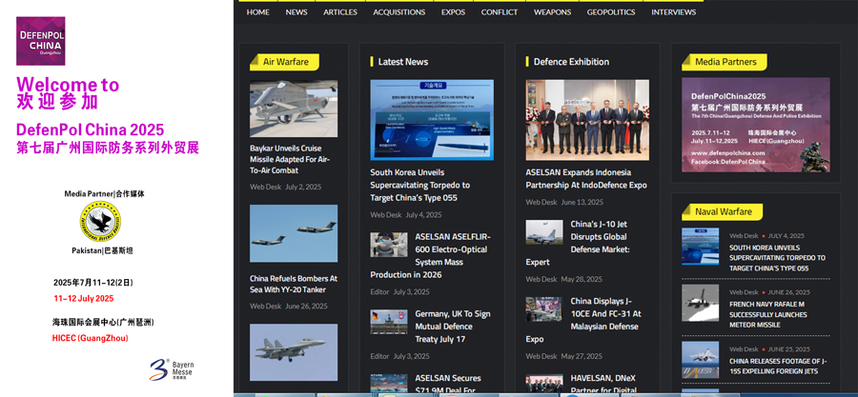Open the CONFLICT menu item
This screenshot has height=397, width=858.
point(499,12)
